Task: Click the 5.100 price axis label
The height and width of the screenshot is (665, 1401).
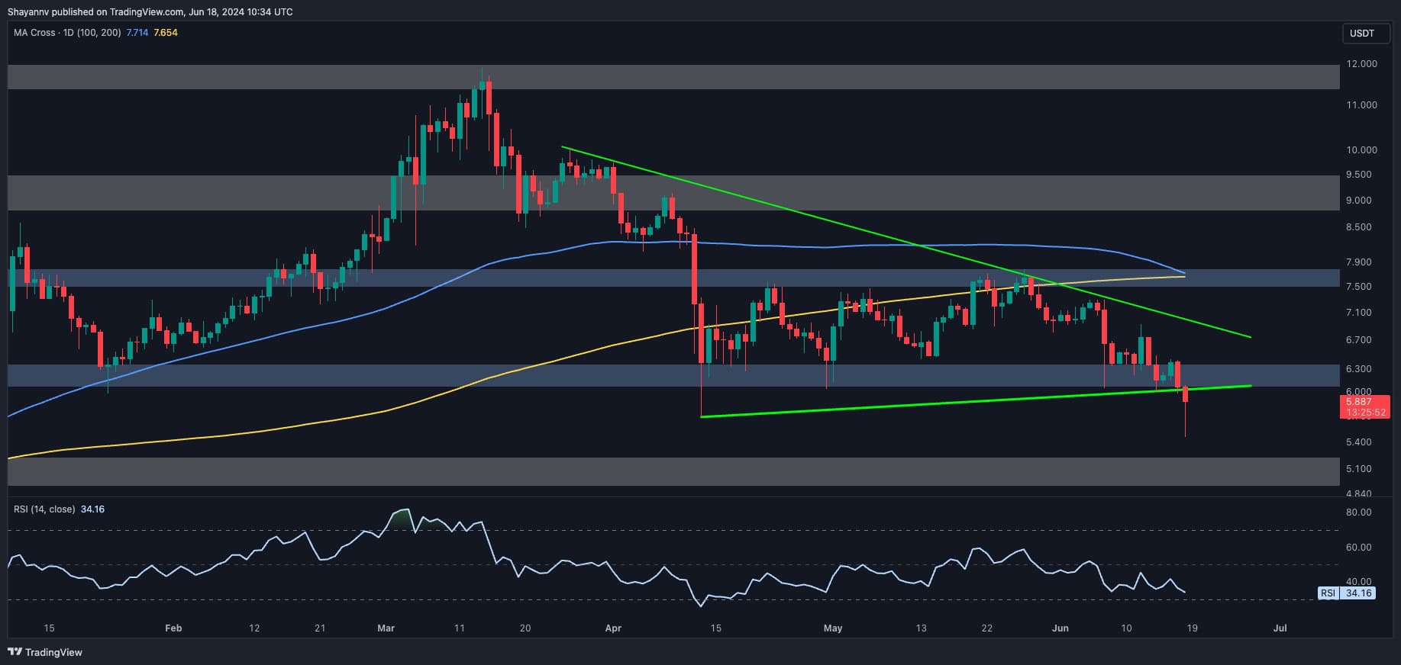Action: [x=1361, y=468]
